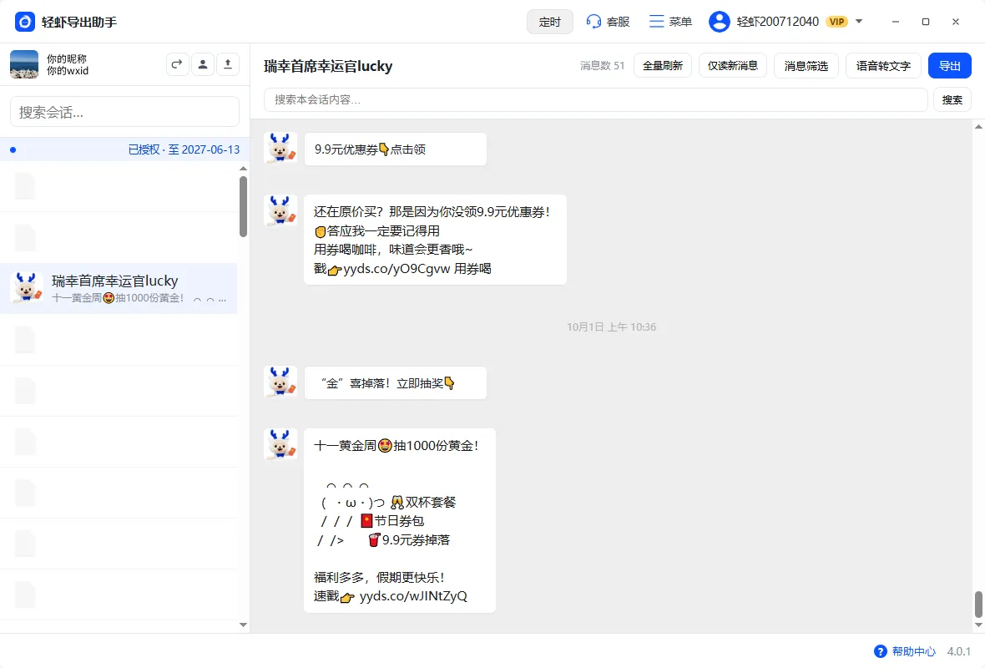Click the version number 4.0.1
The height and width of the screenshot is (668, 985).
[x=958, y=651]
